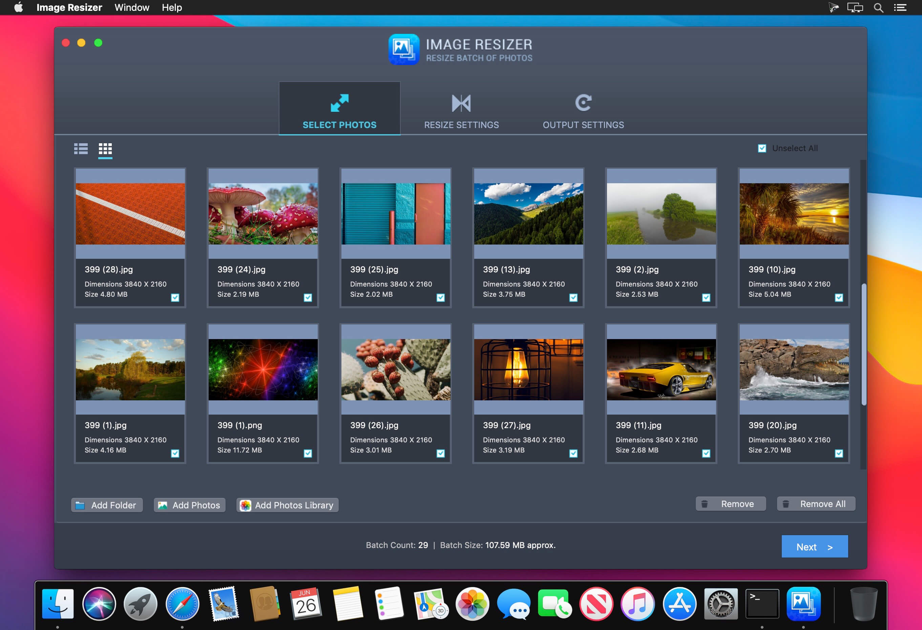
Task: Launch Siri from the dock
Action: click(99, 604)
